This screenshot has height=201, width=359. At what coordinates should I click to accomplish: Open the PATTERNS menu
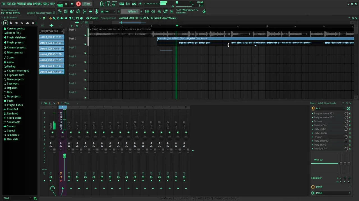tap(21, 4)
